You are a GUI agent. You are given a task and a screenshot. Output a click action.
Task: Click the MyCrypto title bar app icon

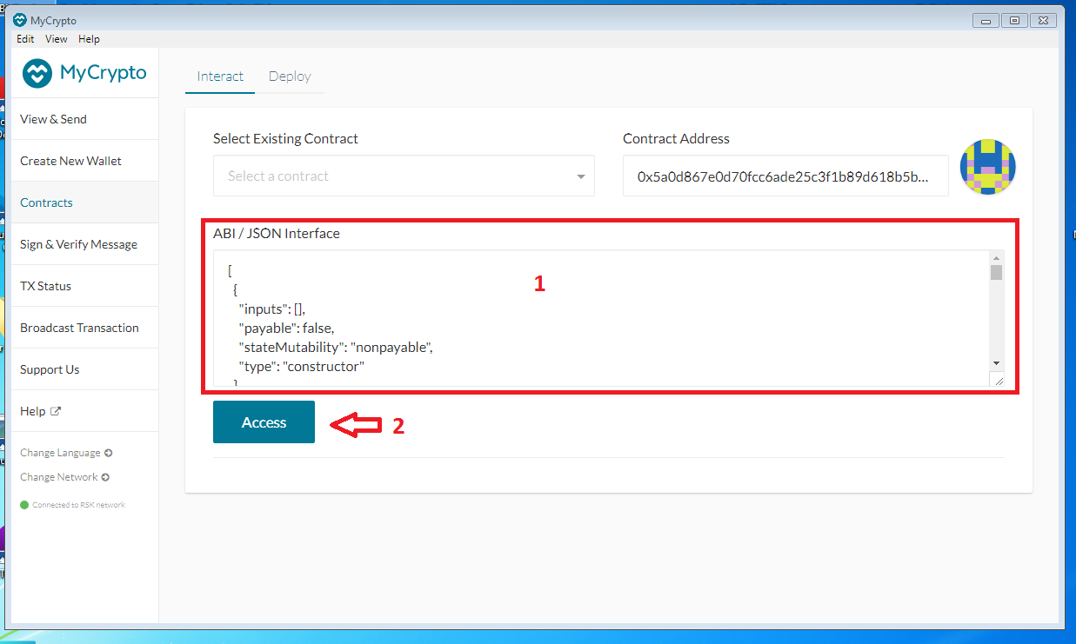pos(20,21)
